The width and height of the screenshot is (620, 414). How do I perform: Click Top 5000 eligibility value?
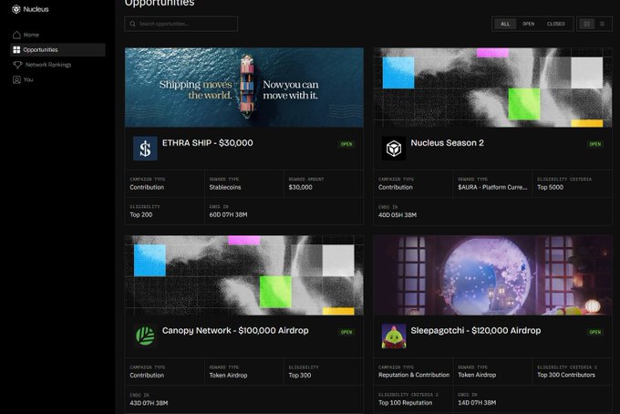point(550,188)
